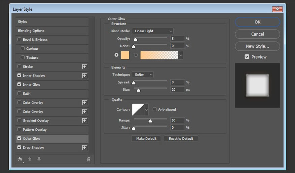Open the Styles section in the sidebar

(23, 22)
